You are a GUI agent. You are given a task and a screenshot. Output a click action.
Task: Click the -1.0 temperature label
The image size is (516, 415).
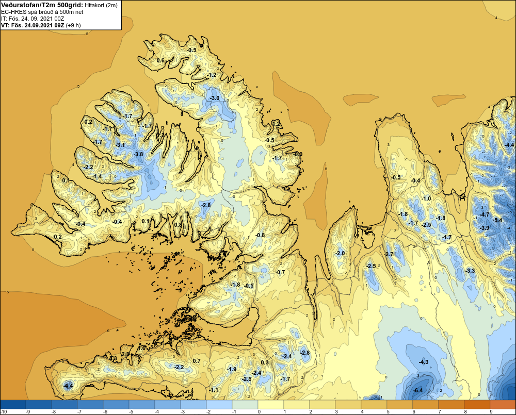click(x=426, y=198)
